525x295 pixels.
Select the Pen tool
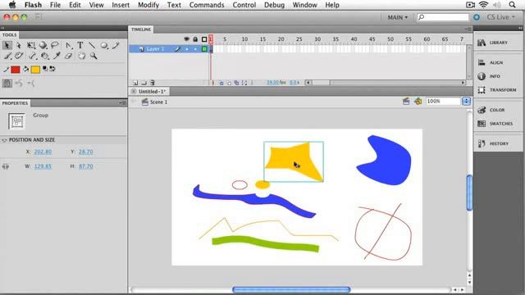(x=68, y=45)
